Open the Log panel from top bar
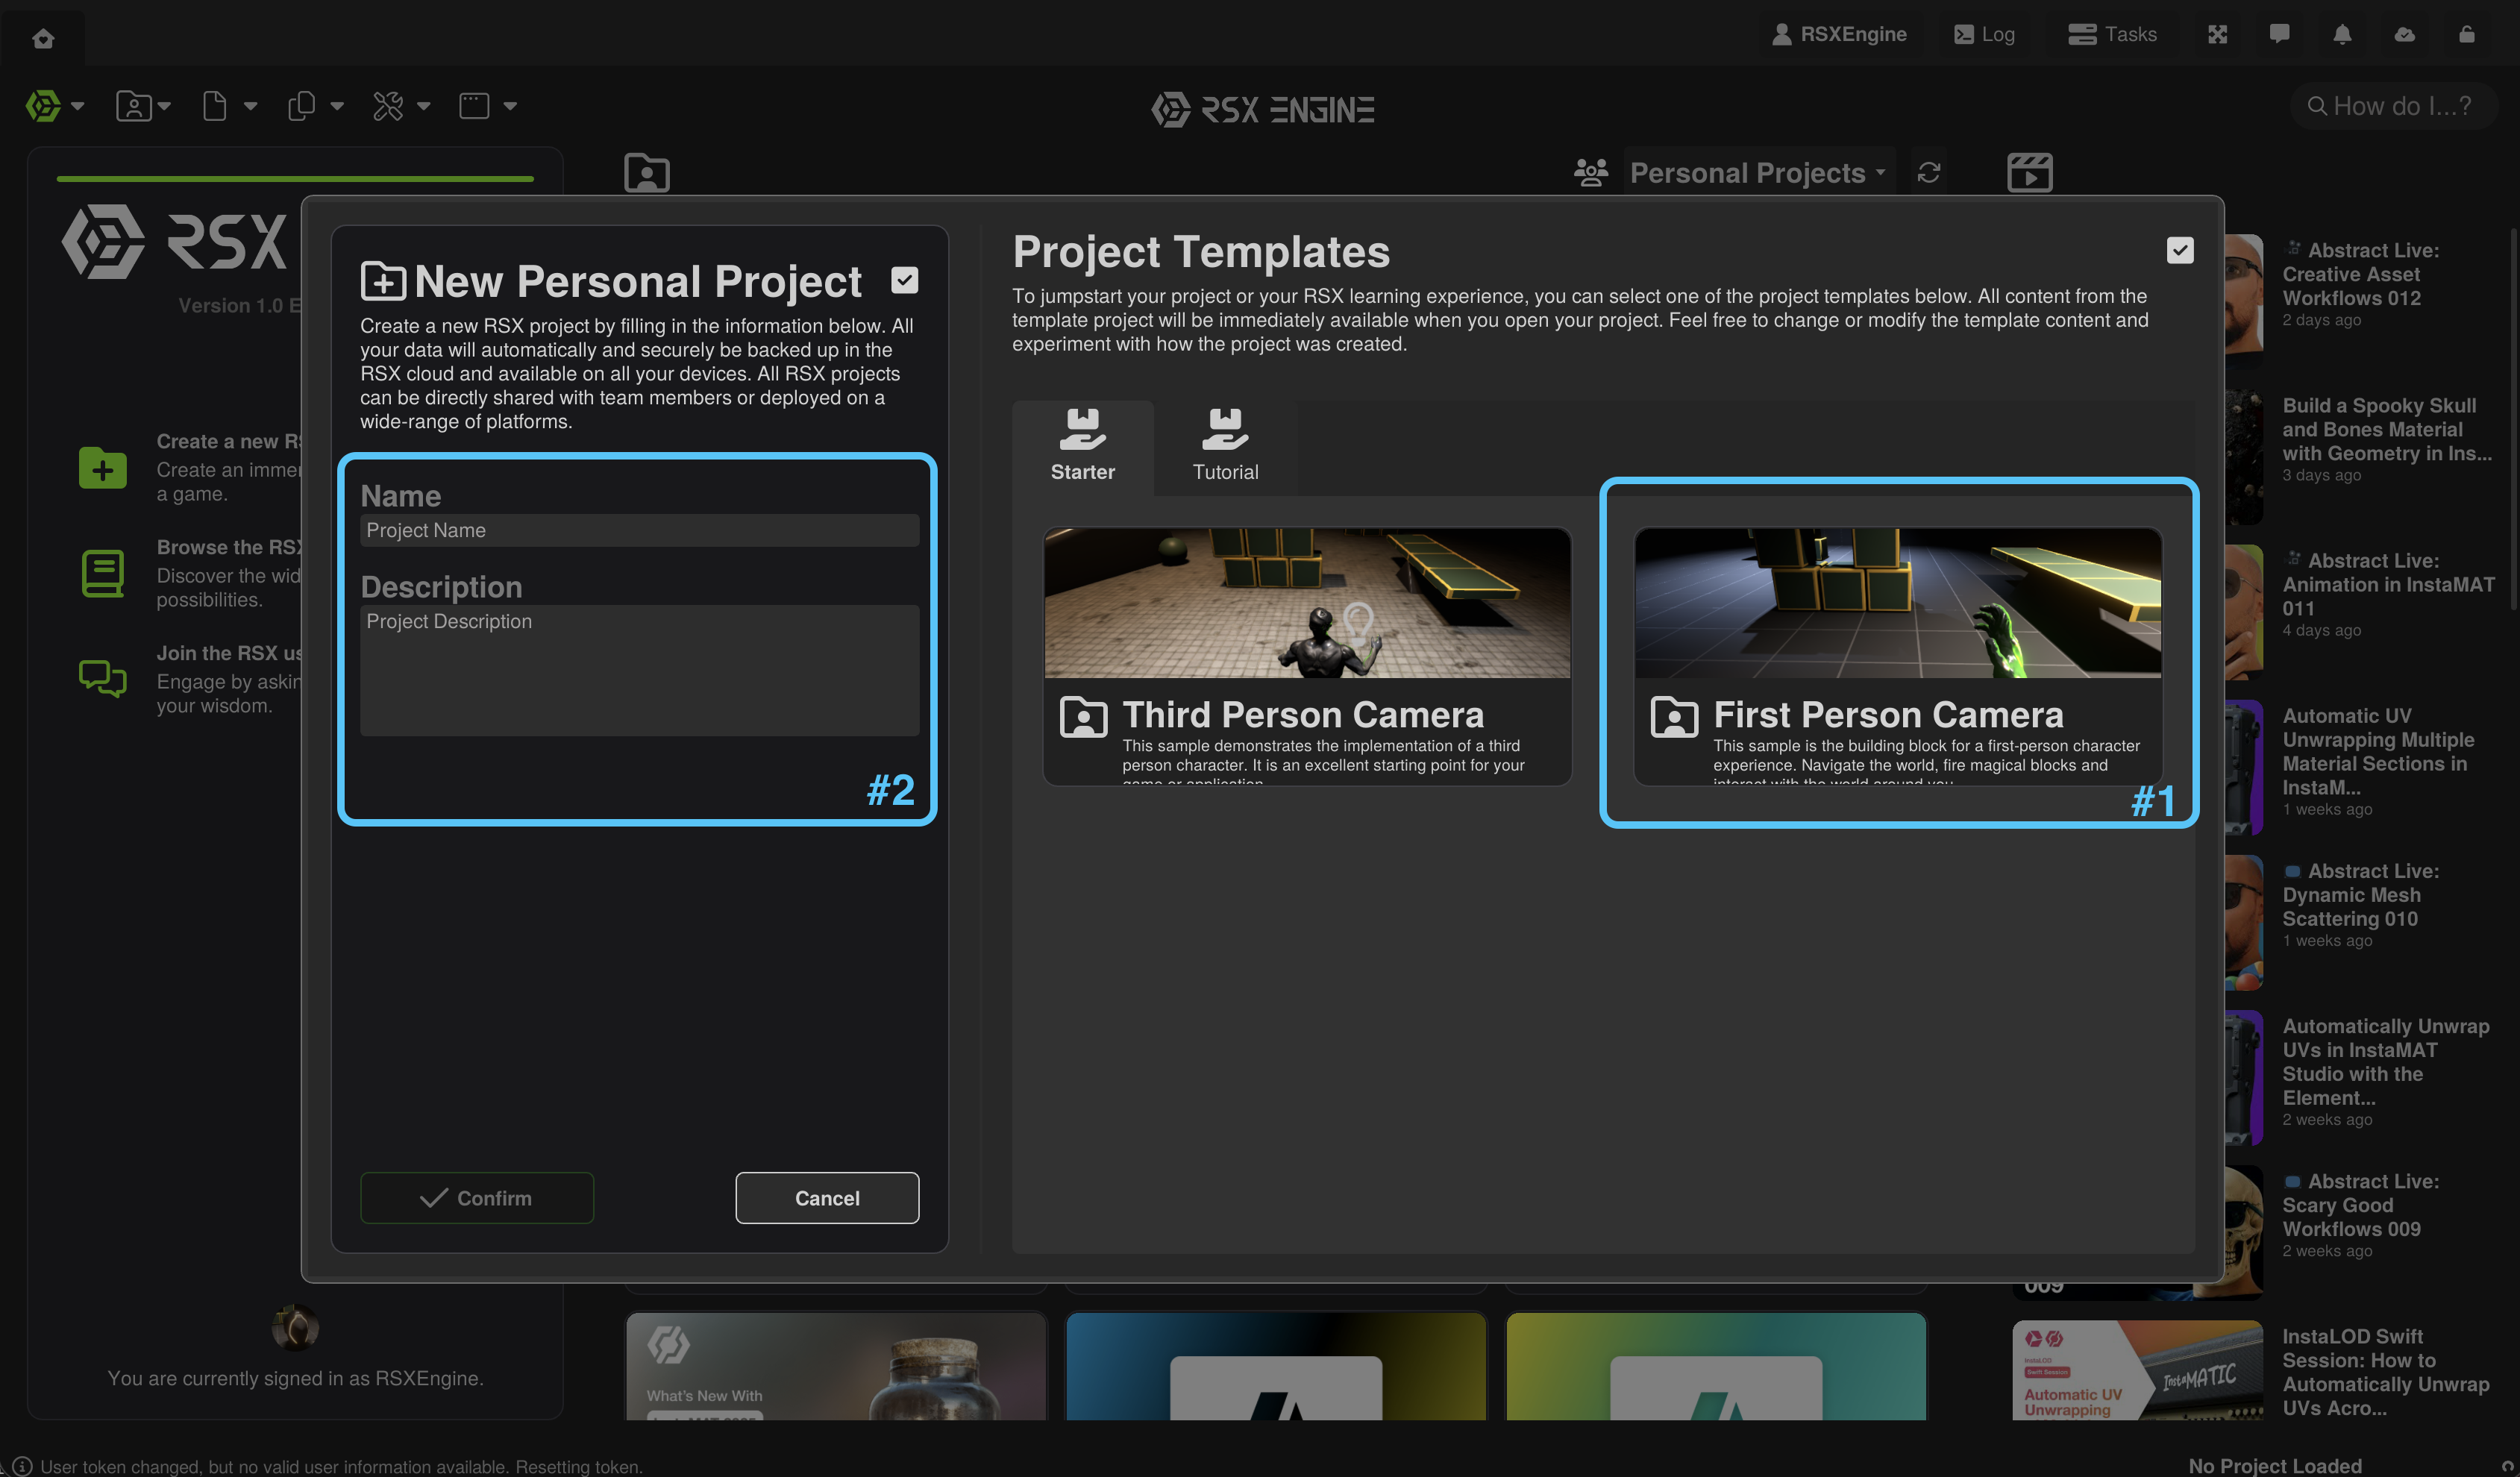Image resolution: width=2520 pixels, height=1477 pixels. point(1984,34)
